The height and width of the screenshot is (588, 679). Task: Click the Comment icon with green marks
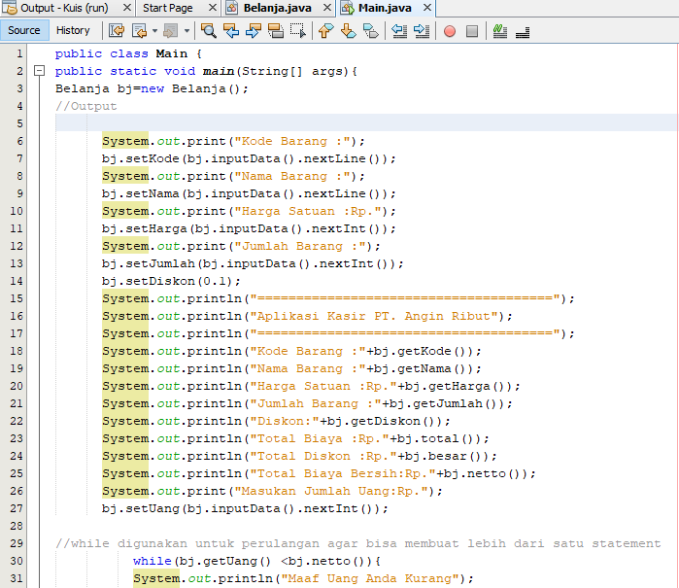499,31
